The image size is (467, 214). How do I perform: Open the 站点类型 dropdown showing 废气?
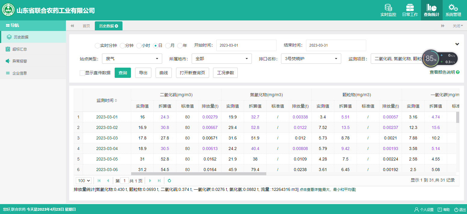click(x=132, y=59)
